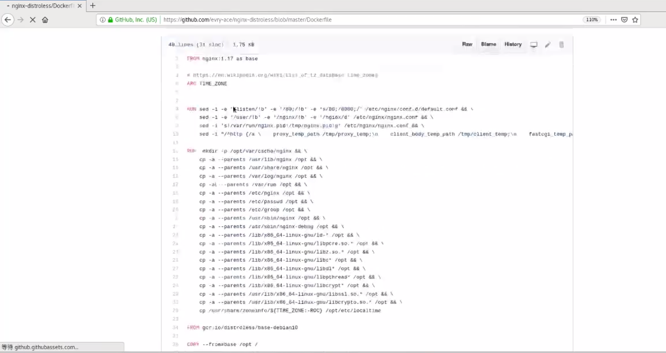Click the 'libpthread*' copy line
Image resolution: width=666 pixels, height=353 pixels.
(290, 277)
